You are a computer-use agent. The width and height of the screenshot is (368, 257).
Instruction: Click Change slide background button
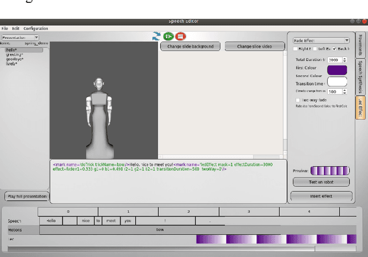coord(190,46)
